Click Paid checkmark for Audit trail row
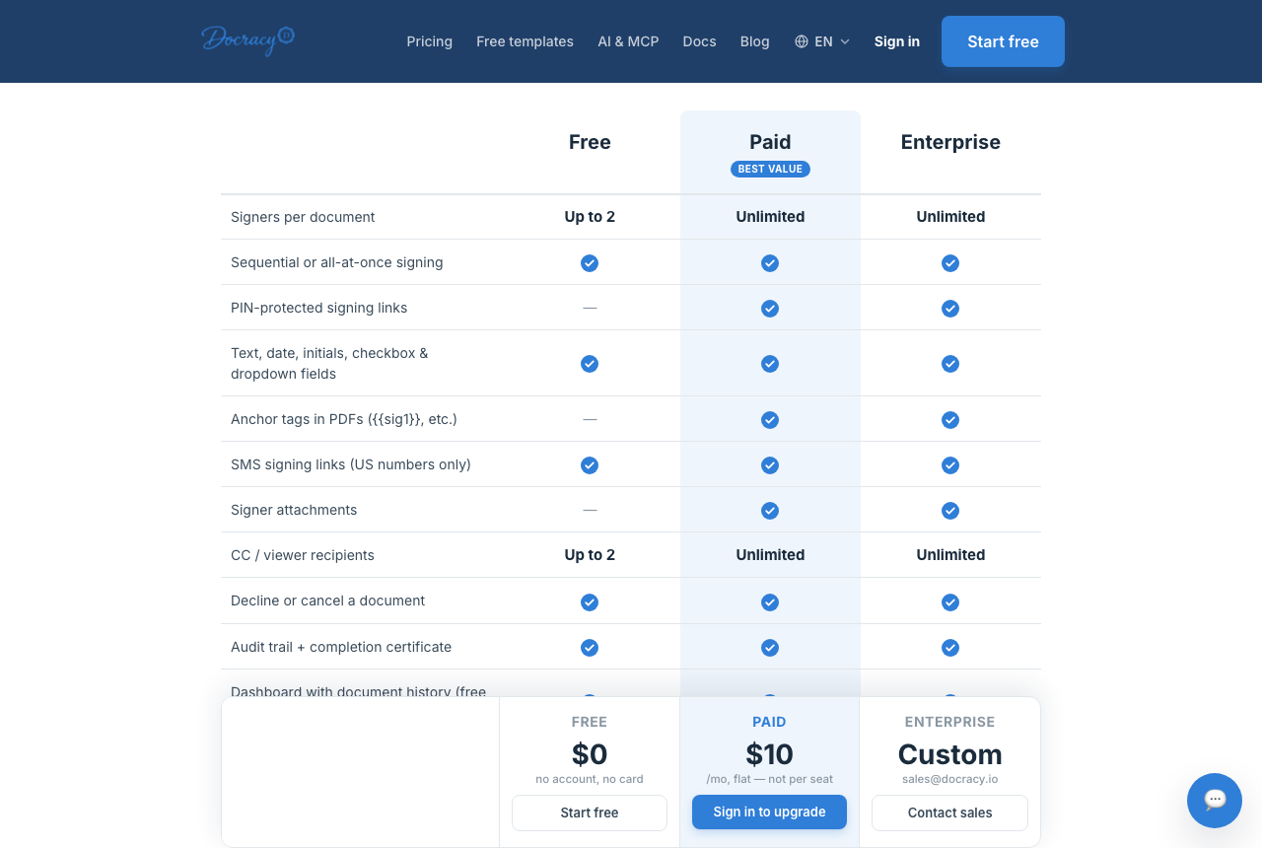The width and height of the screenshot is (1262, 848). (x=770, y=648)
